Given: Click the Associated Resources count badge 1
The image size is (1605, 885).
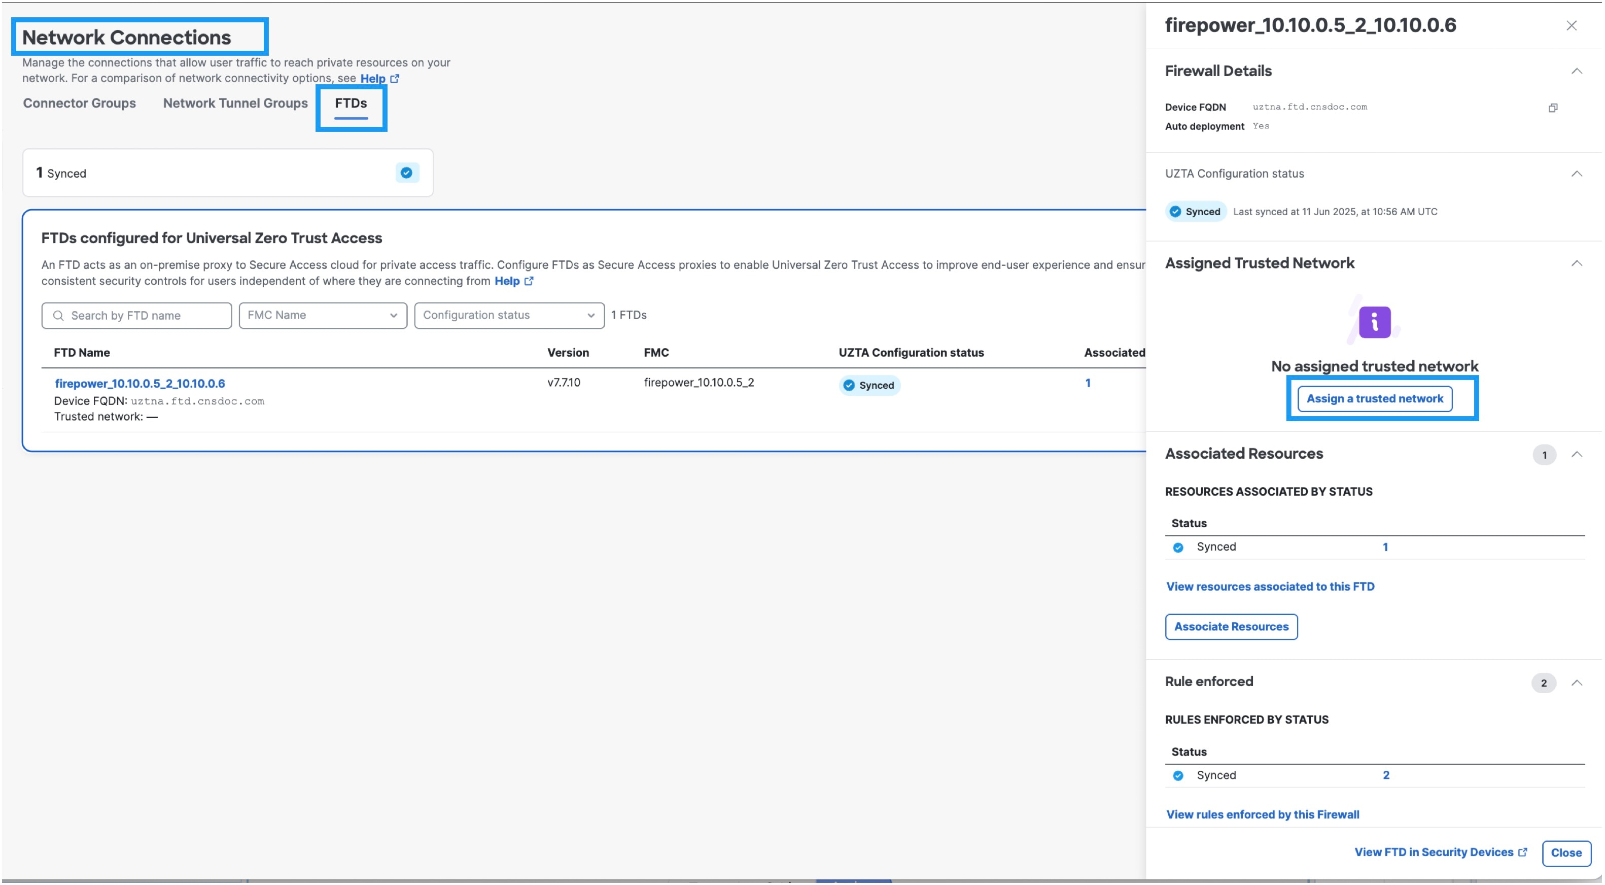Looking at the screenshot, I should point(1544,455).
